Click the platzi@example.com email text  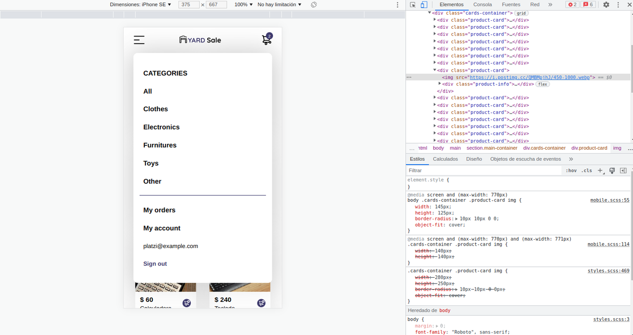[171, 246]
